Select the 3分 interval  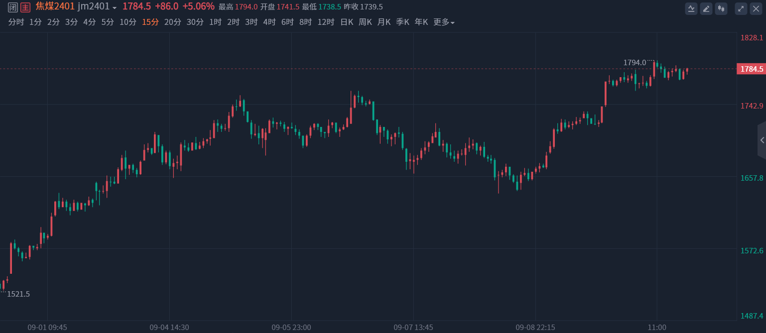pos(71,22)
